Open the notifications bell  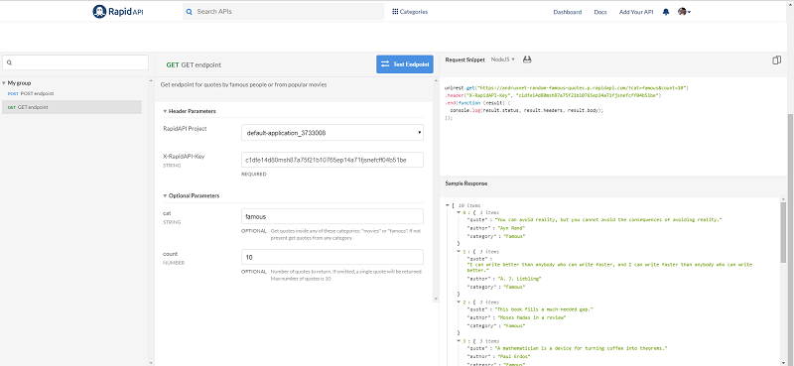click(665, 12)
